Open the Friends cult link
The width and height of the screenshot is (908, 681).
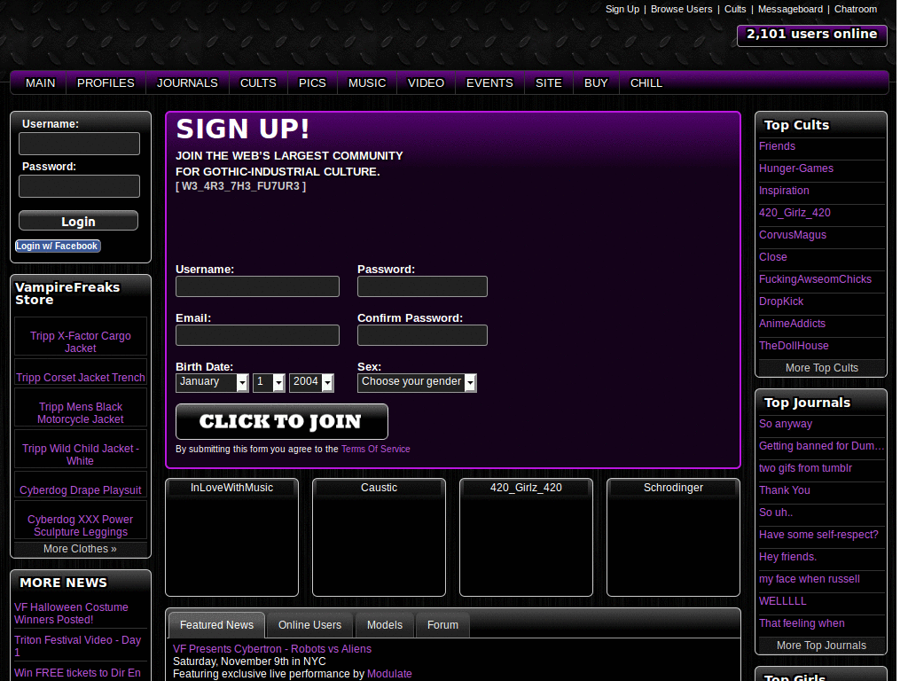pyautogui.click(x=777, y=146)
